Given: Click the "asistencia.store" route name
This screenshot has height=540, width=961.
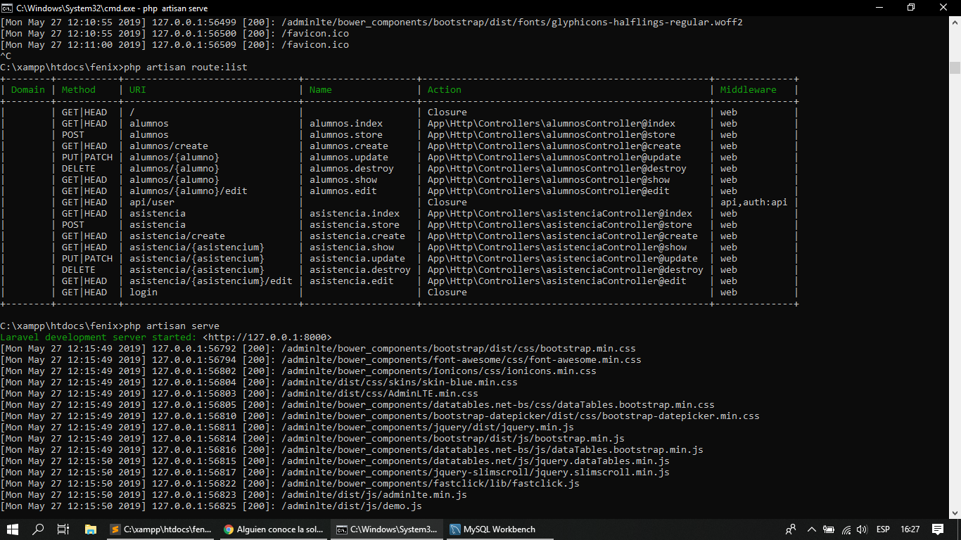Looking at the screenshot, I should 355,224.
